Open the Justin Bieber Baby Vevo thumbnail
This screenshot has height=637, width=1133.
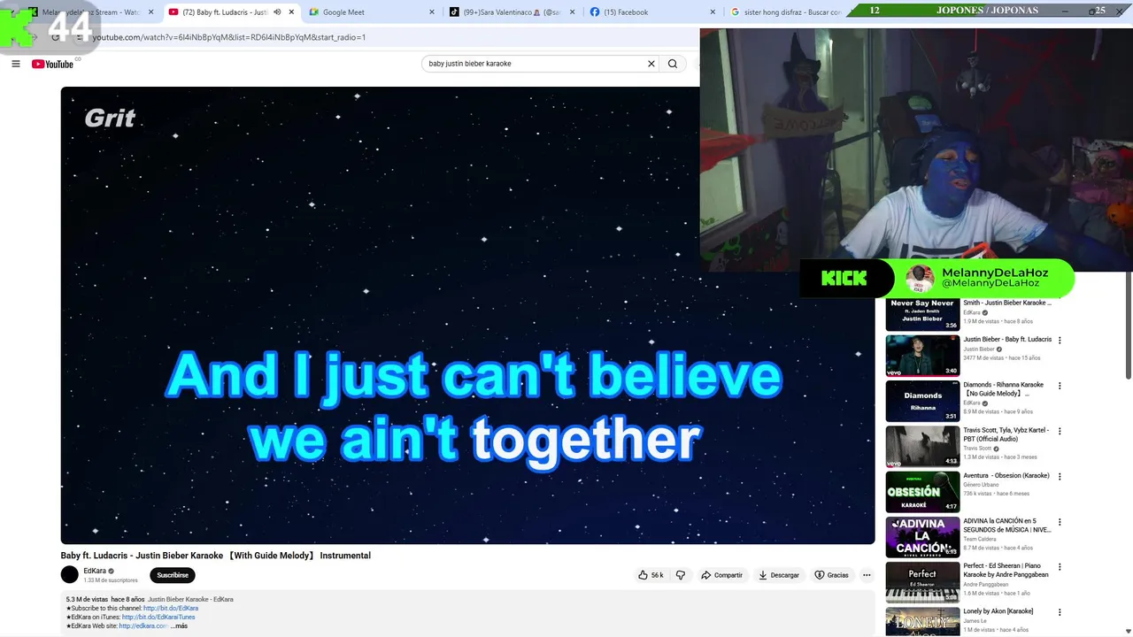[922, 356]
